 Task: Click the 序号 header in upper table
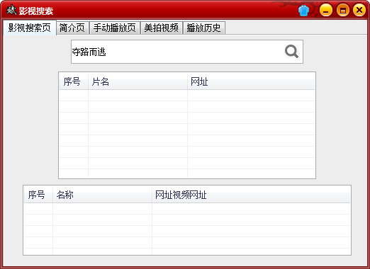74,81
